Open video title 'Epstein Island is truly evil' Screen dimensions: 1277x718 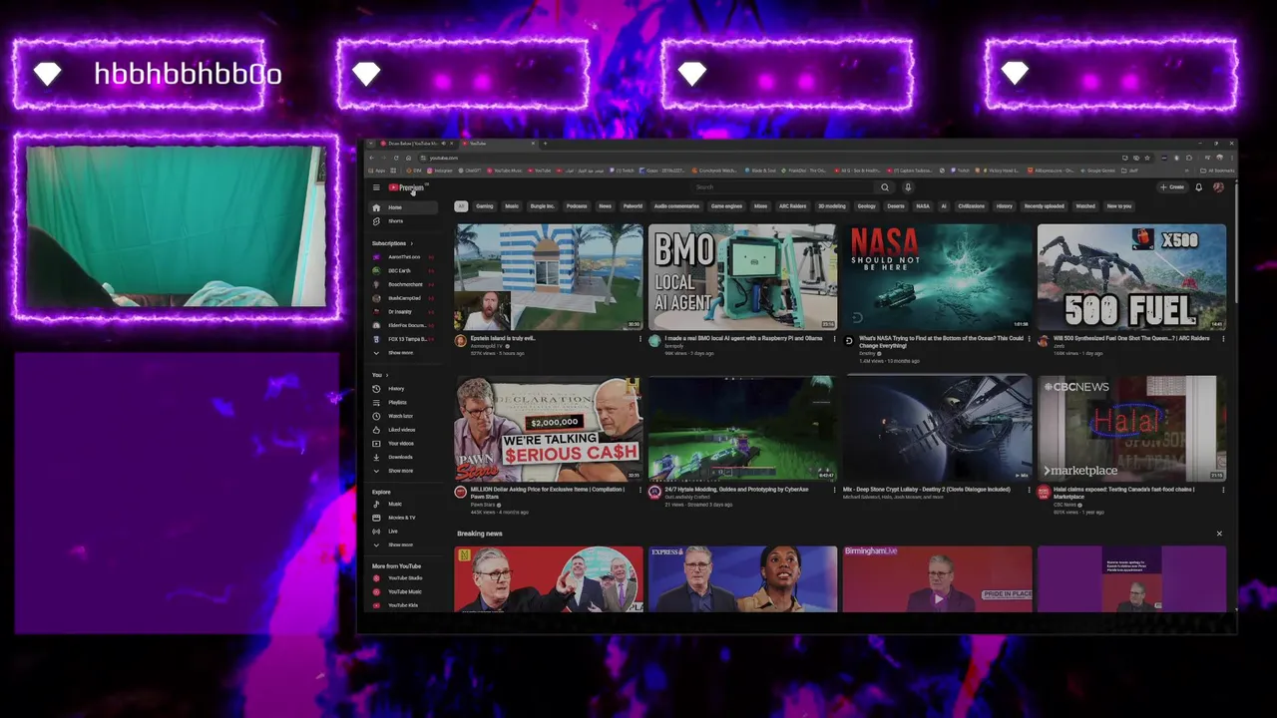click(x=504, y=339)
